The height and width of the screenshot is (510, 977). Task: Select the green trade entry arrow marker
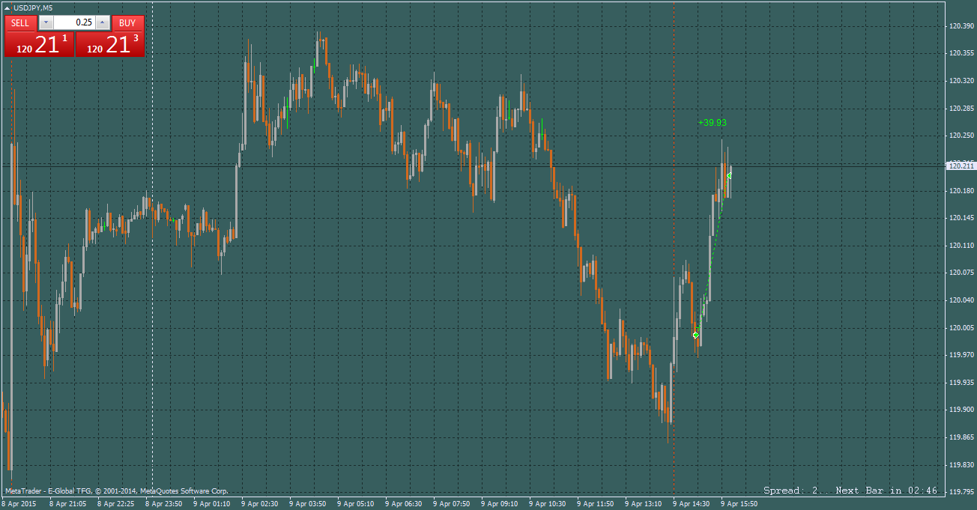(696, 335)
